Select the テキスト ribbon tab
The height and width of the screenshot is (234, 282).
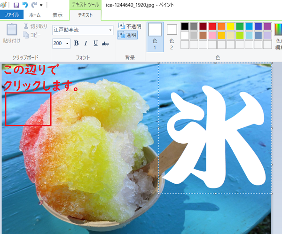click(x=85, y=15)
